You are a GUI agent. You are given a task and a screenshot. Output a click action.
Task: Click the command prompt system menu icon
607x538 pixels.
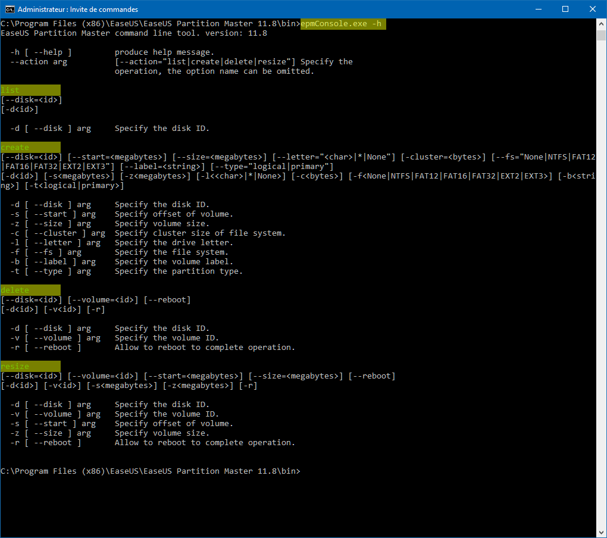(10, 9)
